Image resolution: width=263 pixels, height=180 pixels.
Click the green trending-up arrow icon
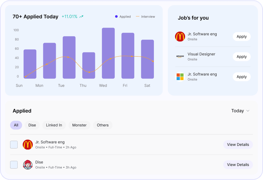[81, 17]
